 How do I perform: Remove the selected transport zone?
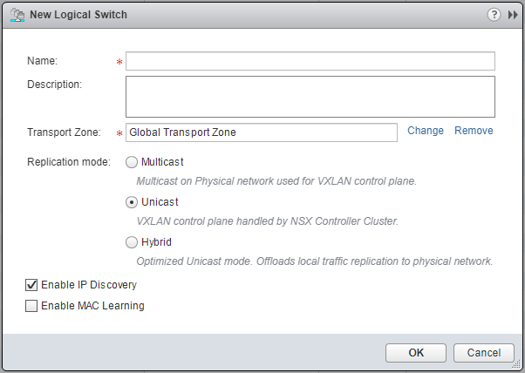pyautogui.click(x=474, y=131)
